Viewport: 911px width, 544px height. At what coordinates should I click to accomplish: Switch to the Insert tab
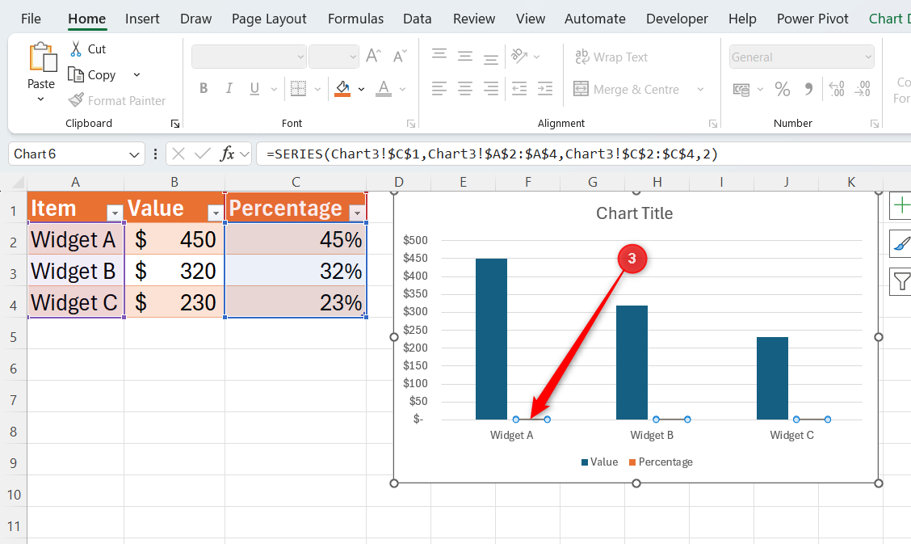(142, 19)
